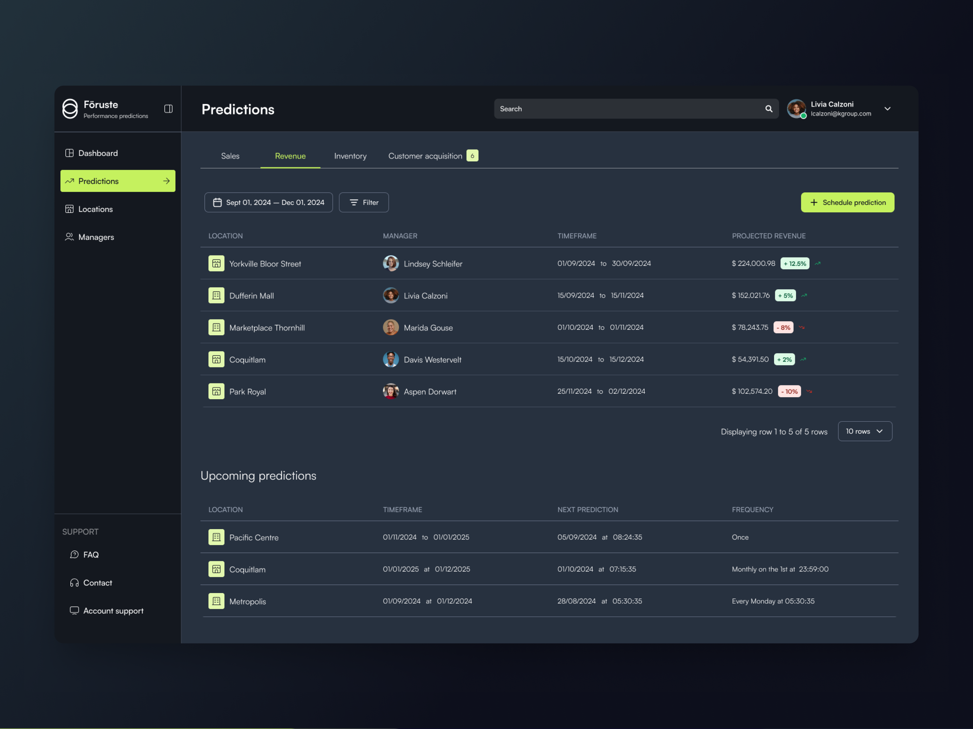Expand the Livia Calzoni profile menu
Viewport: 973px width, 729px height.
[888, 108]
